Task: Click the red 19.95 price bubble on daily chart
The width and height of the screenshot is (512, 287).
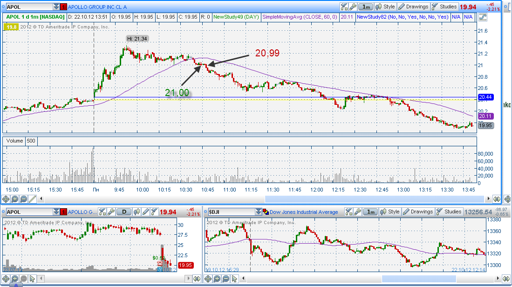Action: 185,266
